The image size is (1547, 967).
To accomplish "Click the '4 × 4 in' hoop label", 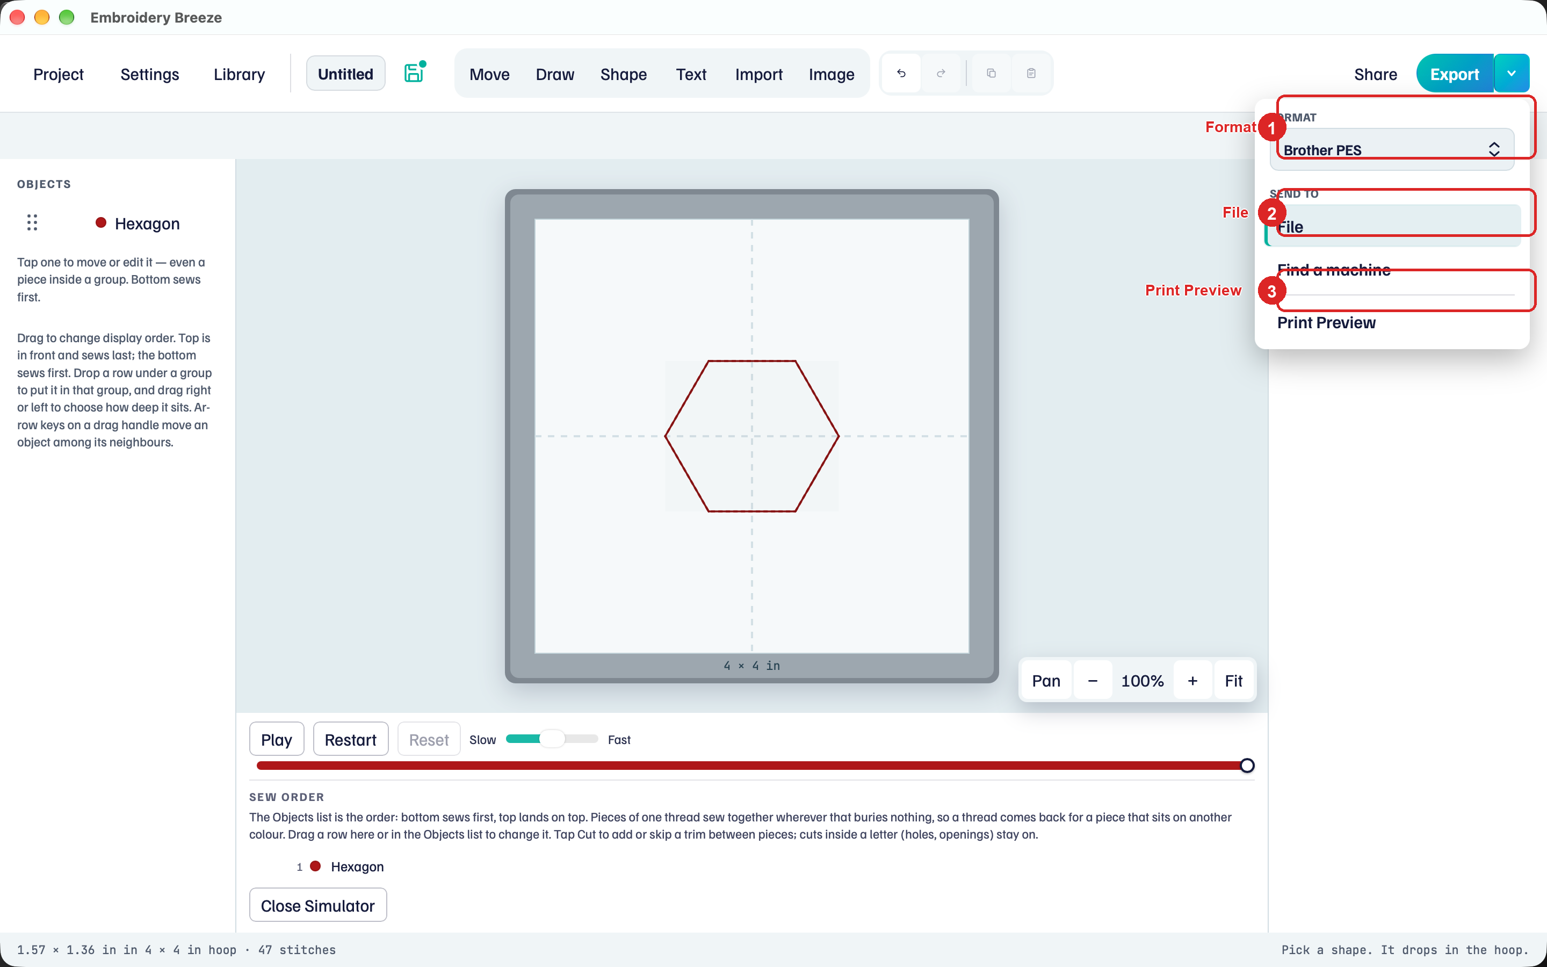I will (751, 666).
